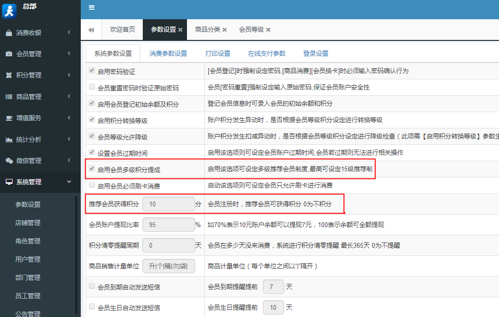Collapse tab list with double-arrow button
Screen dimensions: 499x317
(x=91, y=29)
